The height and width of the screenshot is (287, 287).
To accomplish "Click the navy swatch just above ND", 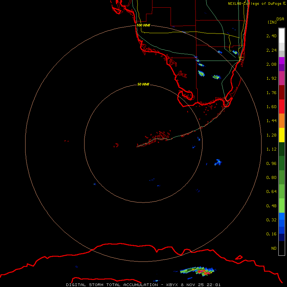I will 282,238.
